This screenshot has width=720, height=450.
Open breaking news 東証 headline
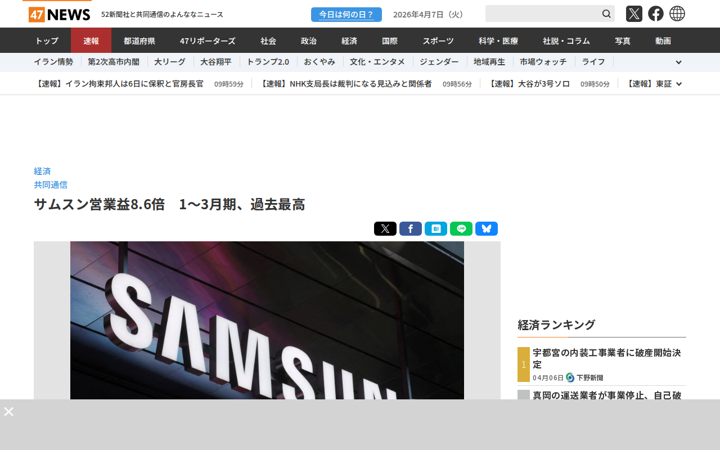pyautogui.click(x=649, y=84)
